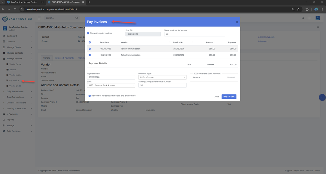This screenshot has width=326, height=174.
Task: Close the Pay Invoices dialog with X
Action: coord(237,22)
